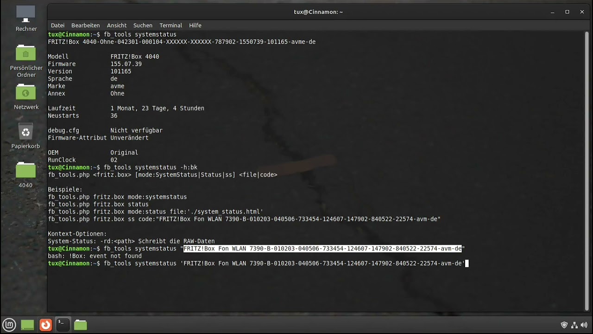
Task: Select the 4040 folder on desktop
Action: coord(25,175)
